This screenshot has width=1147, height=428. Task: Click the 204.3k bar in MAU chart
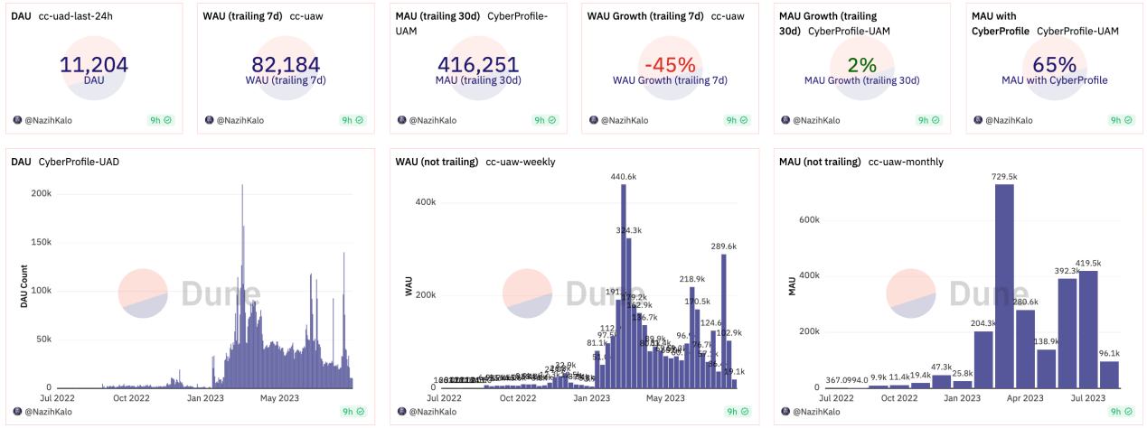[x=983, y=358]
